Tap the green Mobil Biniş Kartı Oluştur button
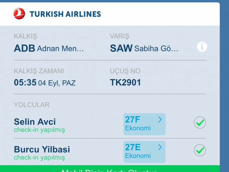 110,169
